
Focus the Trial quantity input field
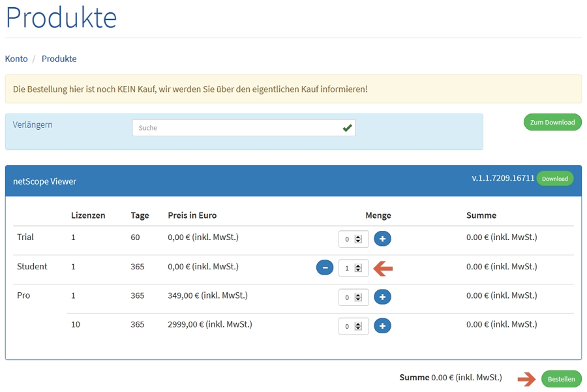point(354,239)
